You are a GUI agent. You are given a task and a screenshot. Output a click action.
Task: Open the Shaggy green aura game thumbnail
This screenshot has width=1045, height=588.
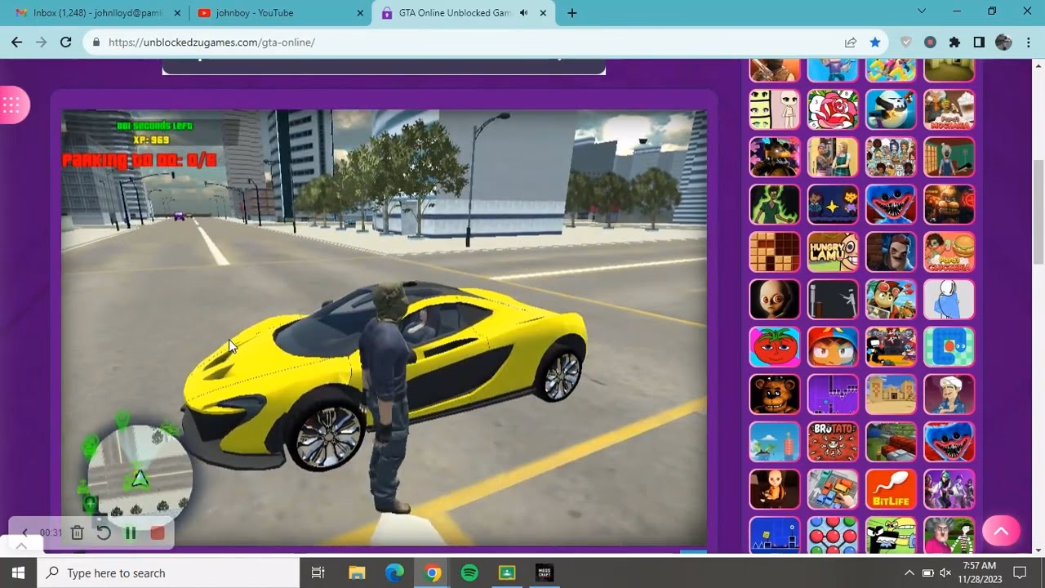pos(775,204)
